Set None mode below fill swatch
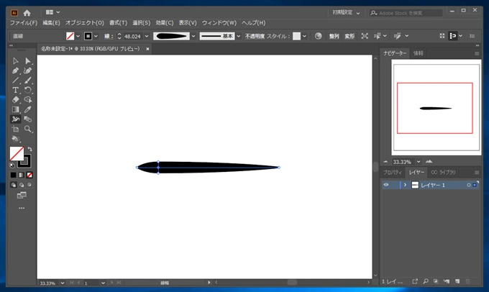 (x=29, y=175)
